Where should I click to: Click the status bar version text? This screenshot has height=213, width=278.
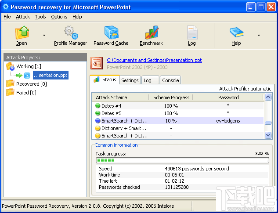(x=89, y=206)
